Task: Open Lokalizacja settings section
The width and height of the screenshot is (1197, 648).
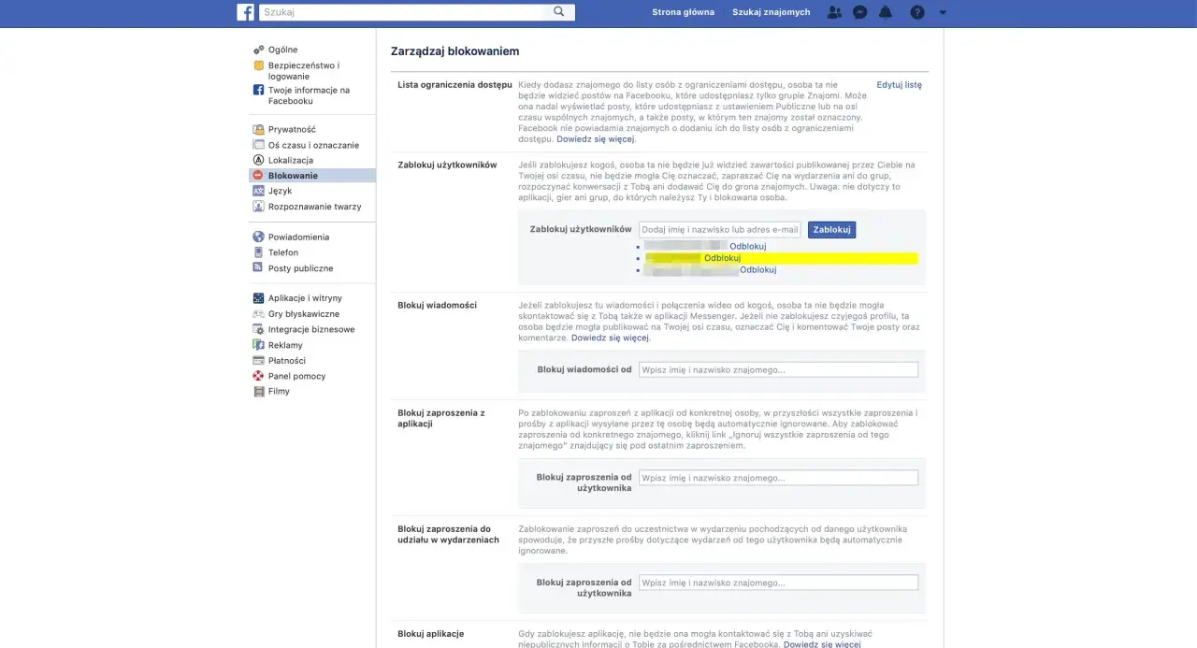Action: coord(291,161)
